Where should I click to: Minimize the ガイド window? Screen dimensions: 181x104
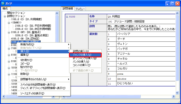168,4
